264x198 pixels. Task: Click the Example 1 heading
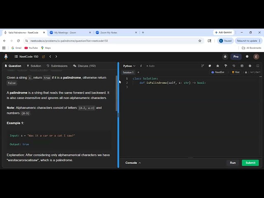[x=15, y=123]
